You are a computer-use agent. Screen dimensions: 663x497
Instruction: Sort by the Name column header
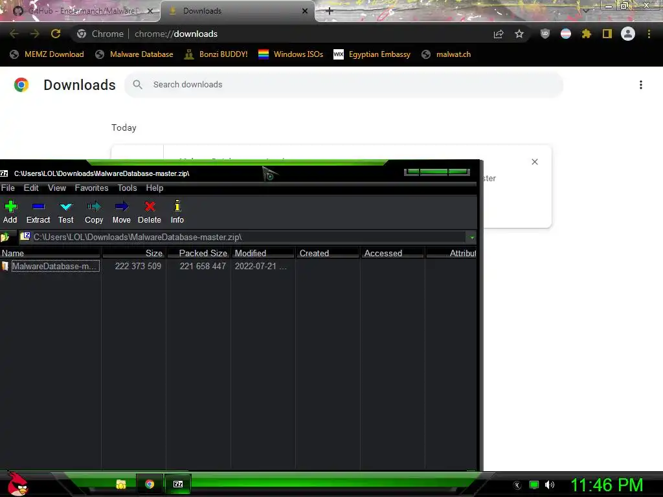[x=50, y=253]
